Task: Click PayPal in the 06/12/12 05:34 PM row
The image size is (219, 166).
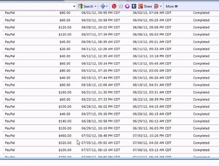Action: pyautogui.click(x=10, y=64)
